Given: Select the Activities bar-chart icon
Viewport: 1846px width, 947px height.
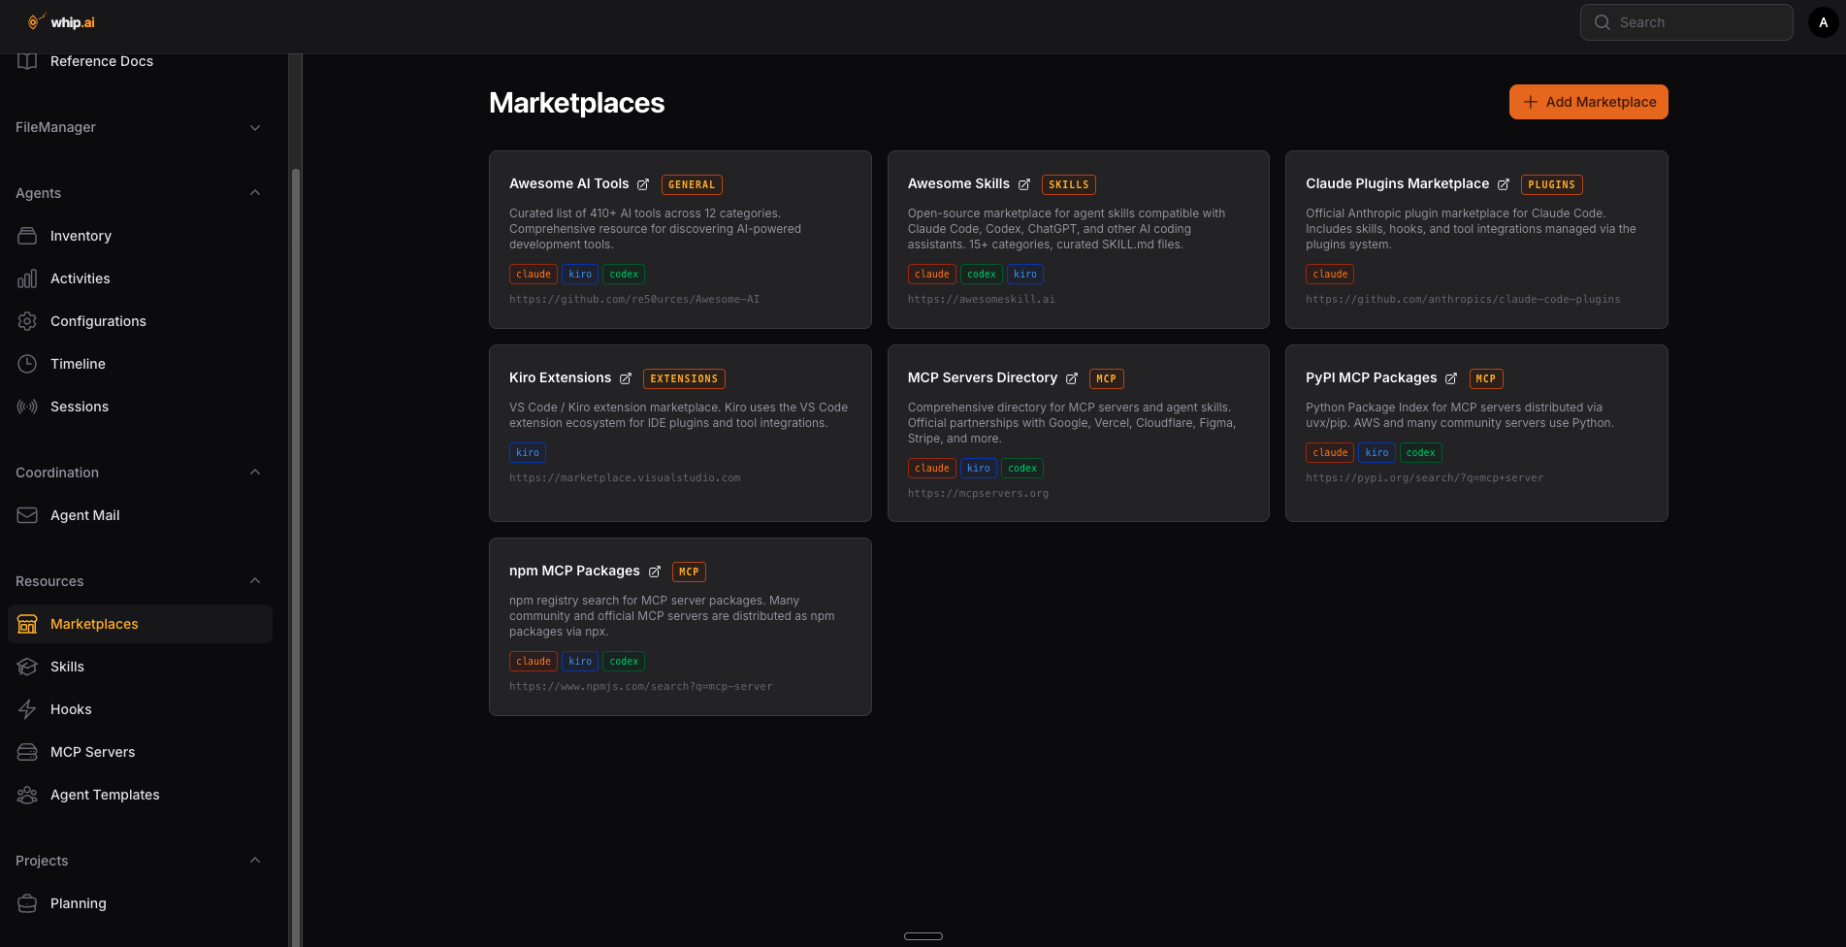Looking at the screenshot, I should (x=27, y=278).
